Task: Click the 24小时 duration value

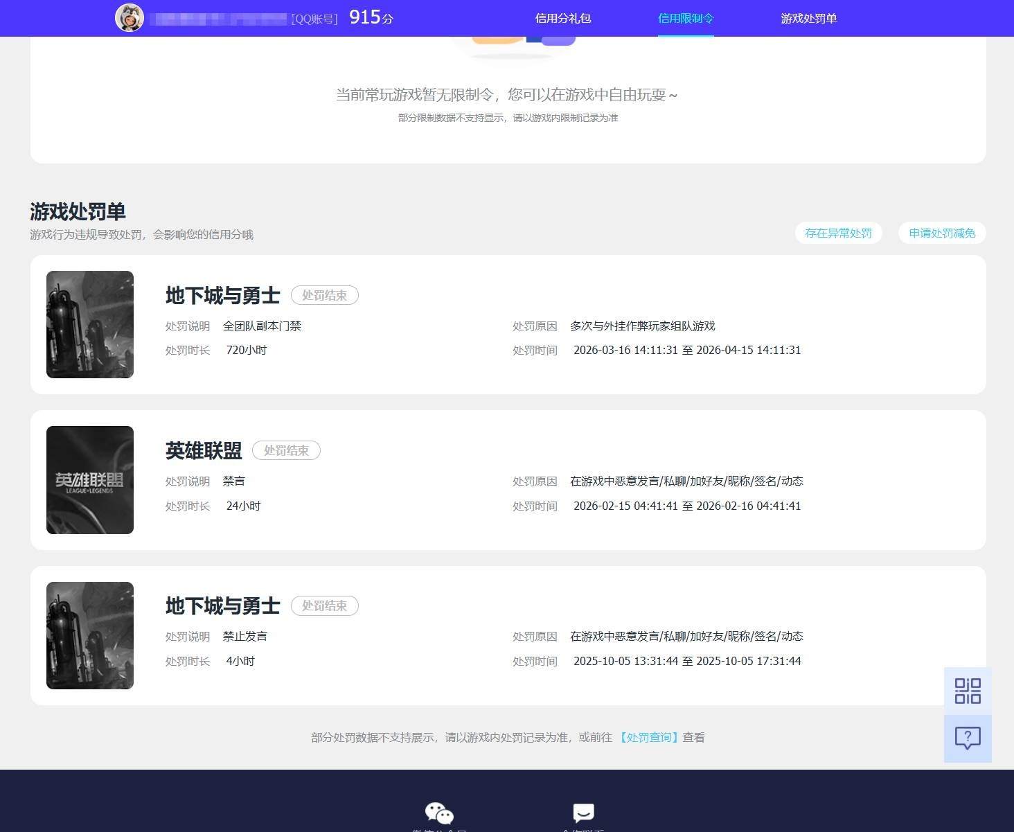Action: click(x=244, y=506)
